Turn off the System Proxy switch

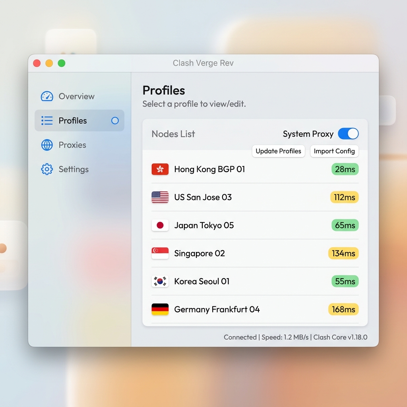(x=348, y=134)
